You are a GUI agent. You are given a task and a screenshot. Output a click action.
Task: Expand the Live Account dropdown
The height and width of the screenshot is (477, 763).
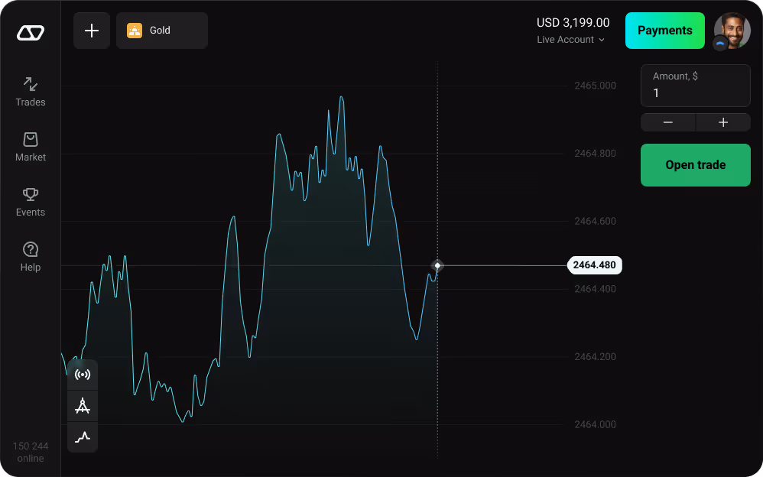tap(571, 40)
